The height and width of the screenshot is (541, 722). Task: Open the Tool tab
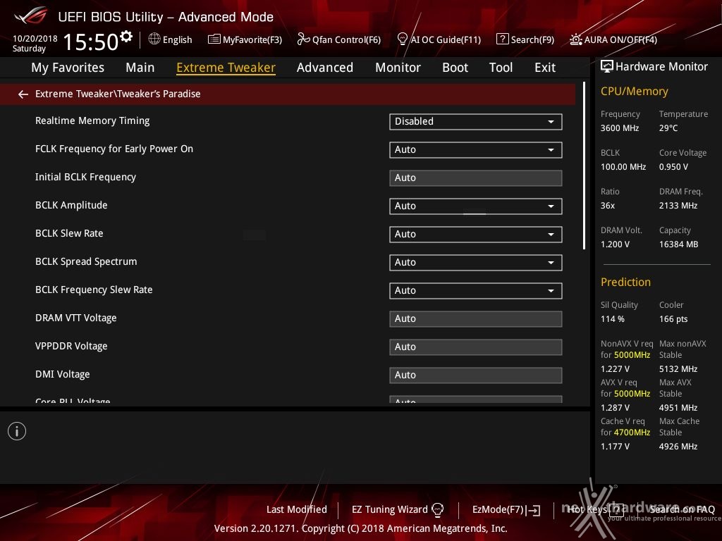(x=501, y=68)
